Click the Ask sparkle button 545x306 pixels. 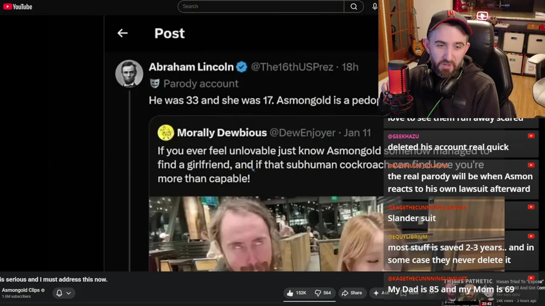tap(380, 293)
